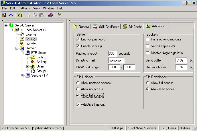Click the "0.000 KBps" status bar entry

click(115, 128)
